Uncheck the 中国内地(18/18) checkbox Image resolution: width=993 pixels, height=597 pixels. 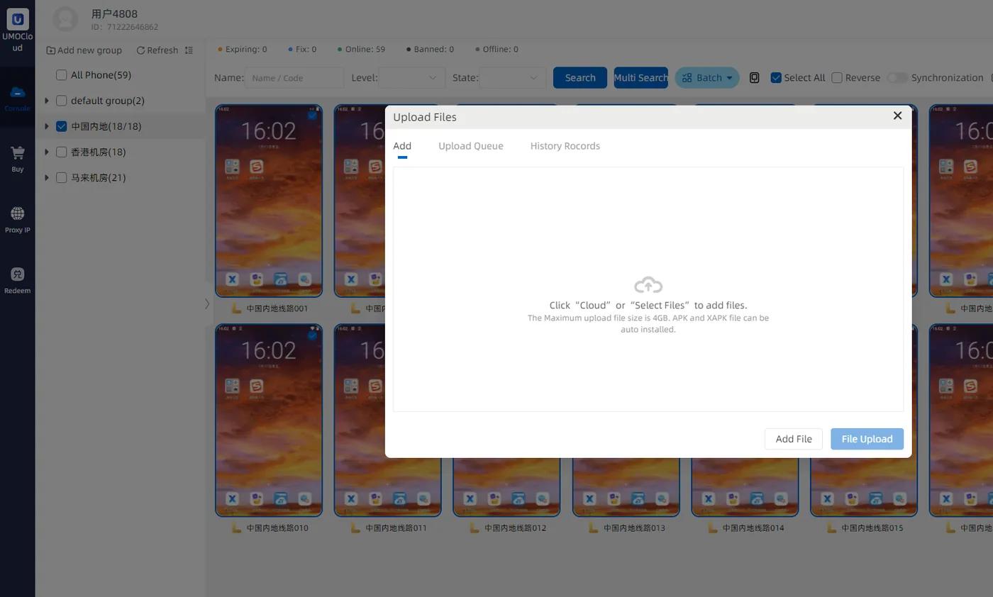click(61, 126)
